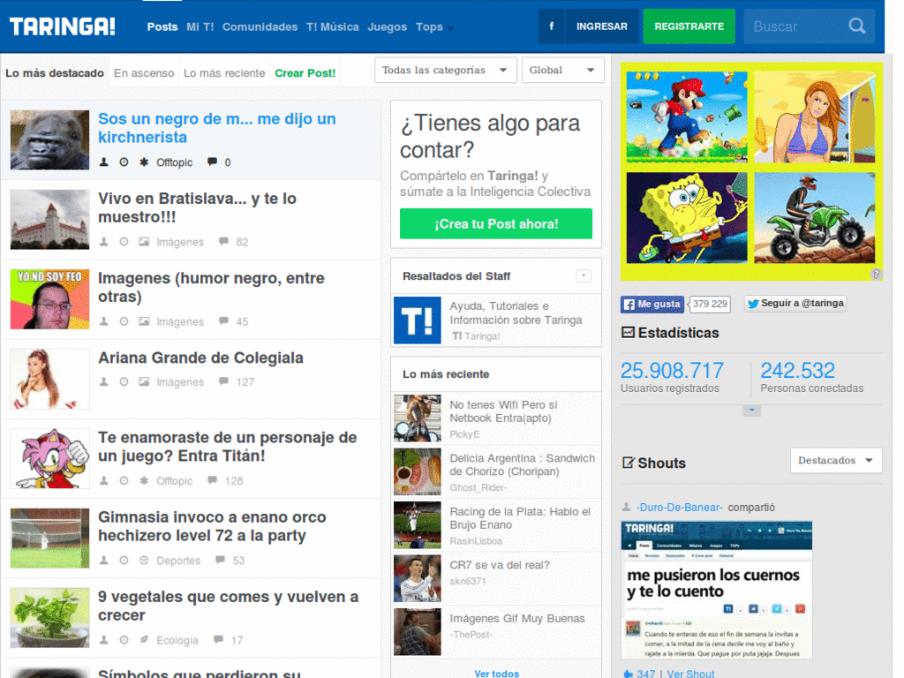Click the Taringa T! staff logo icon

(x=418, y=320)
